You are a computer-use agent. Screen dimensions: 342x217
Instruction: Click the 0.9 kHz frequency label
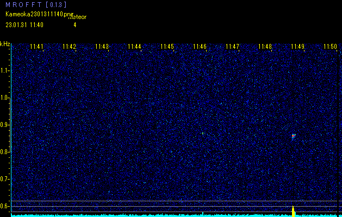5,125
